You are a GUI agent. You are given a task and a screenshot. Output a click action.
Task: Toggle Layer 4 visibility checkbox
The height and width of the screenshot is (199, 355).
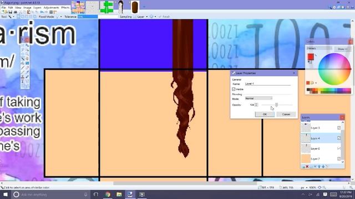point(339,138)
